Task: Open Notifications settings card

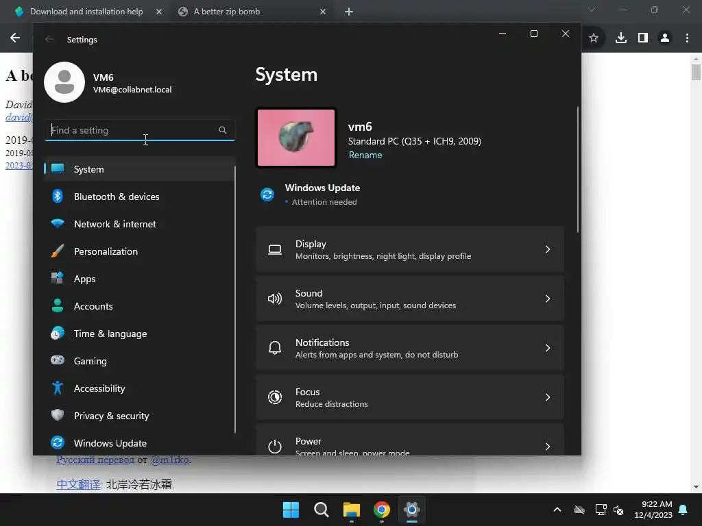Action: pyautogui.click(x=410, y=348)
